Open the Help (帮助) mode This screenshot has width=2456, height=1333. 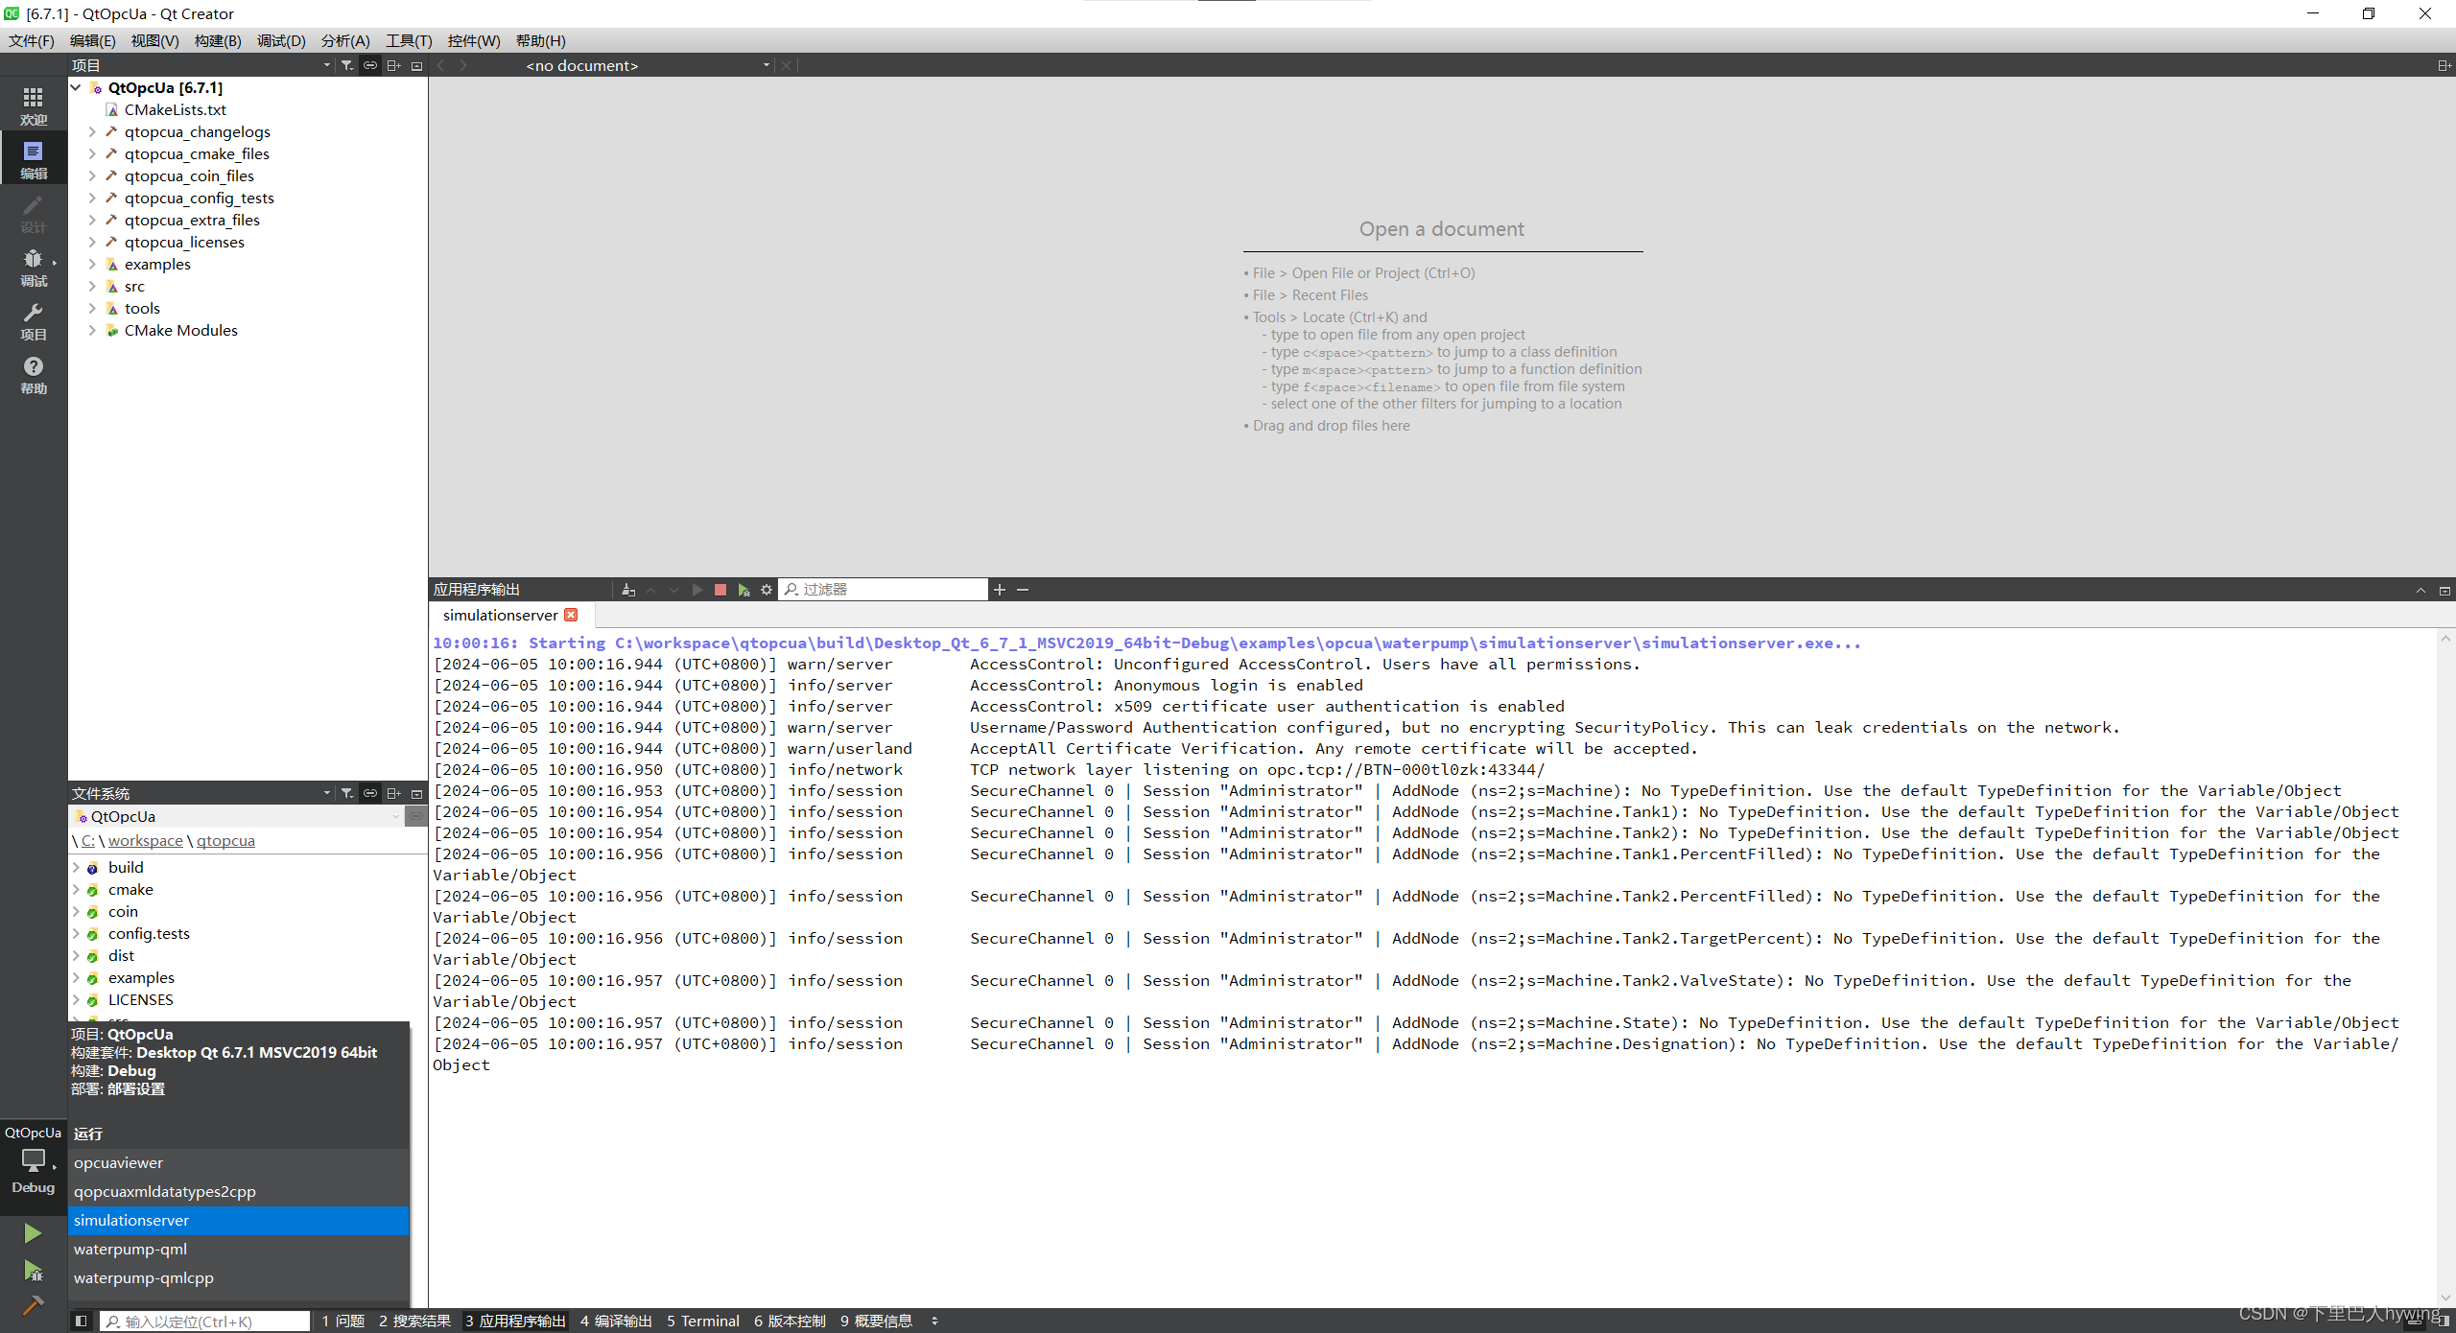coord(34,374)
